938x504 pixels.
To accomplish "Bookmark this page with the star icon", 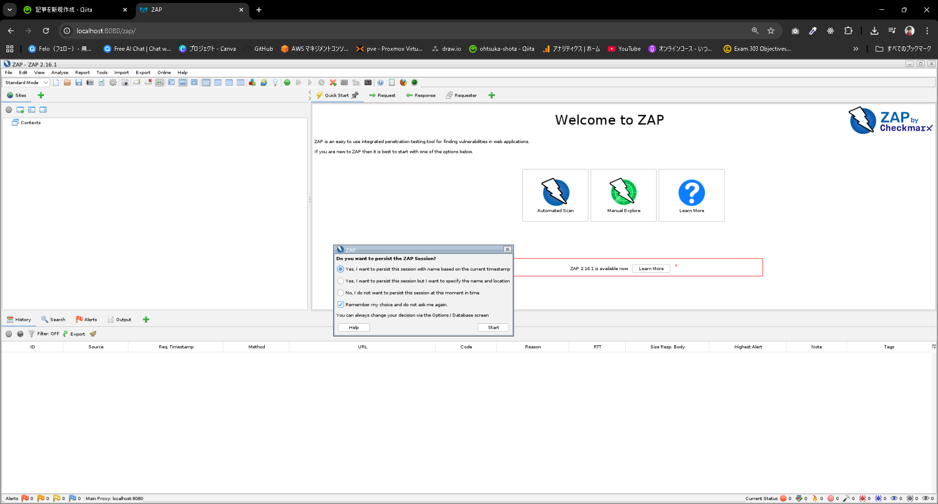I will tap(771, 31).
